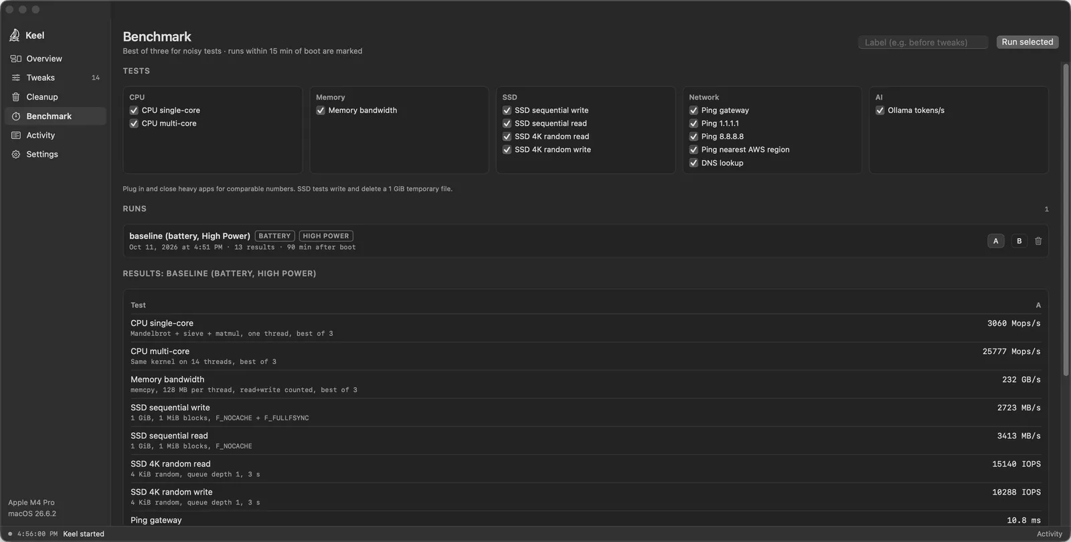Click the Apple M4 Pro label
This screenshot has height=542, width=1071.
pos(31,503)
